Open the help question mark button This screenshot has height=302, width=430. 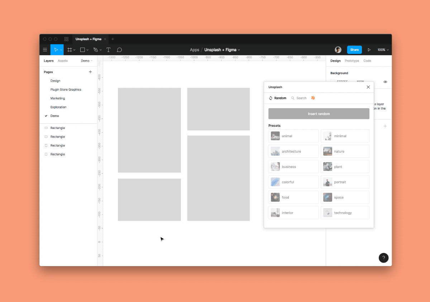[383, 258]
